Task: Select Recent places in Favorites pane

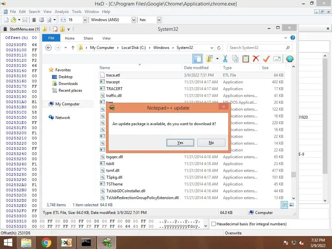Action: click(70, 90)
